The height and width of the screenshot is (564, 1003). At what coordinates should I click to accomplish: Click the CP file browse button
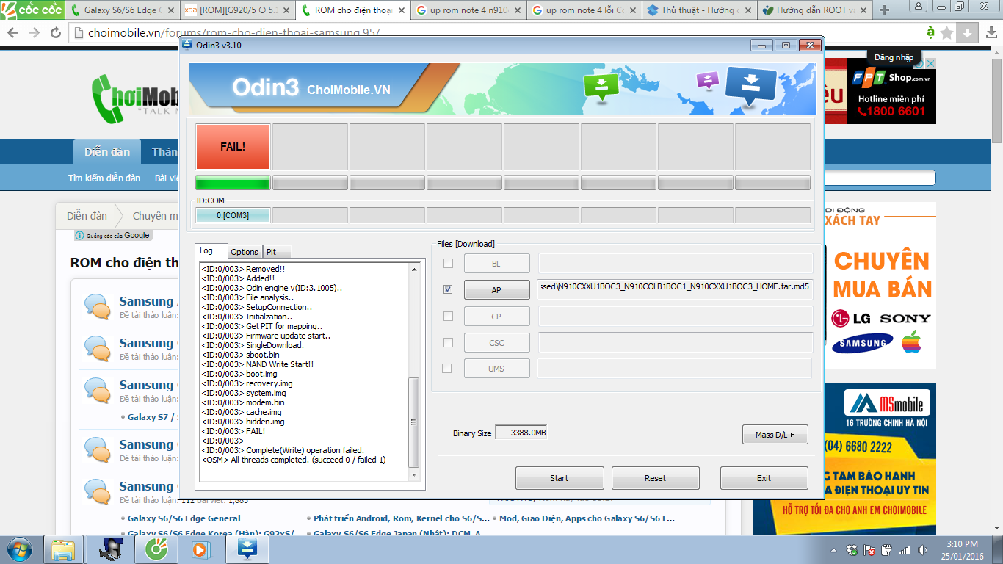pyautogui.click(x=496, y=317)
